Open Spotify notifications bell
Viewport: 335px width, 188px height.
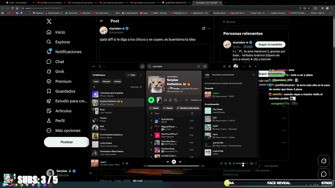click(224, 66)
